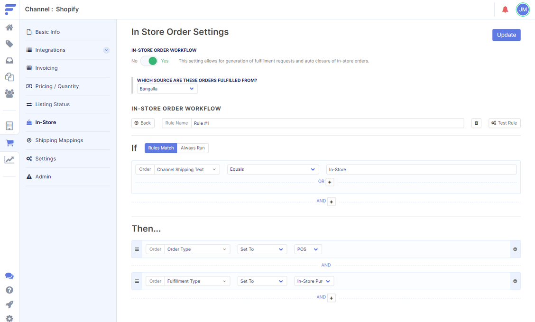Toggle the In-Store Order Workflow switch
Screen dimensions: 535x322
(149, 61)
